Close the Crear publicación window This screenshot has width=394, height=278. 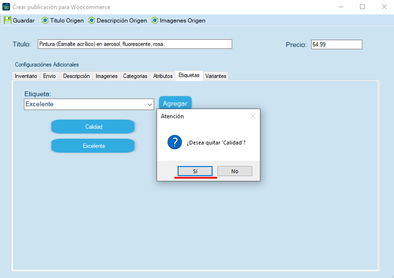(384, 7)
